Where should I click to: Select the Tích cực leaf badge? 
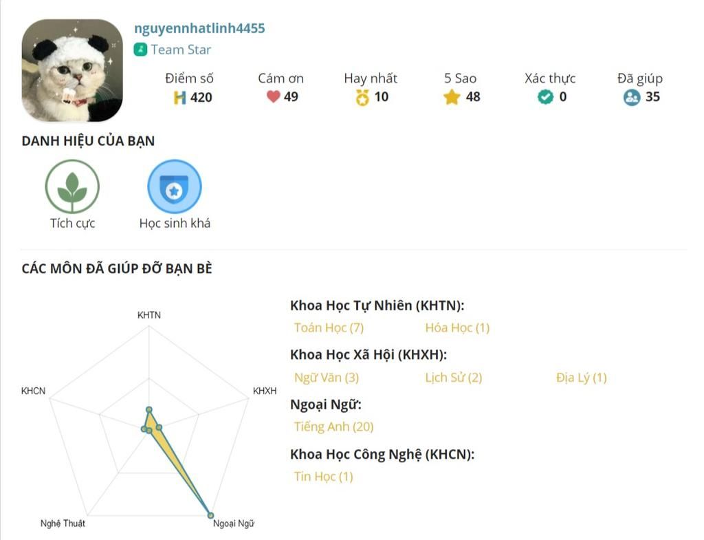pyautogui.click(x=72, y=186)
